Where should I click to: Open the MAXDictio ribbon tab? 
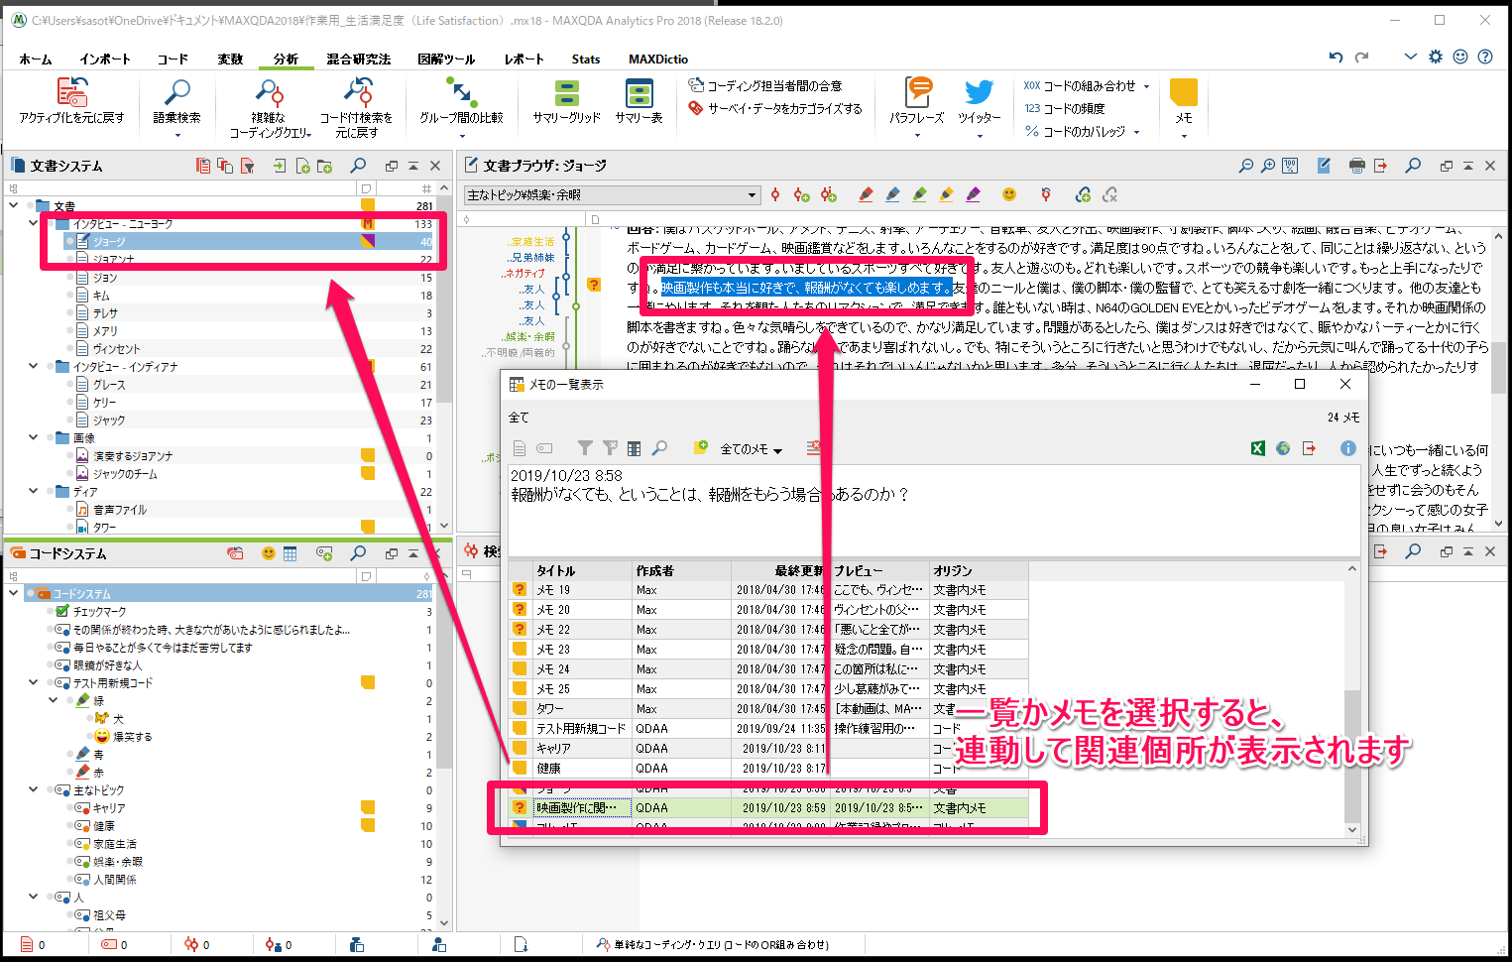click(658, 60)
